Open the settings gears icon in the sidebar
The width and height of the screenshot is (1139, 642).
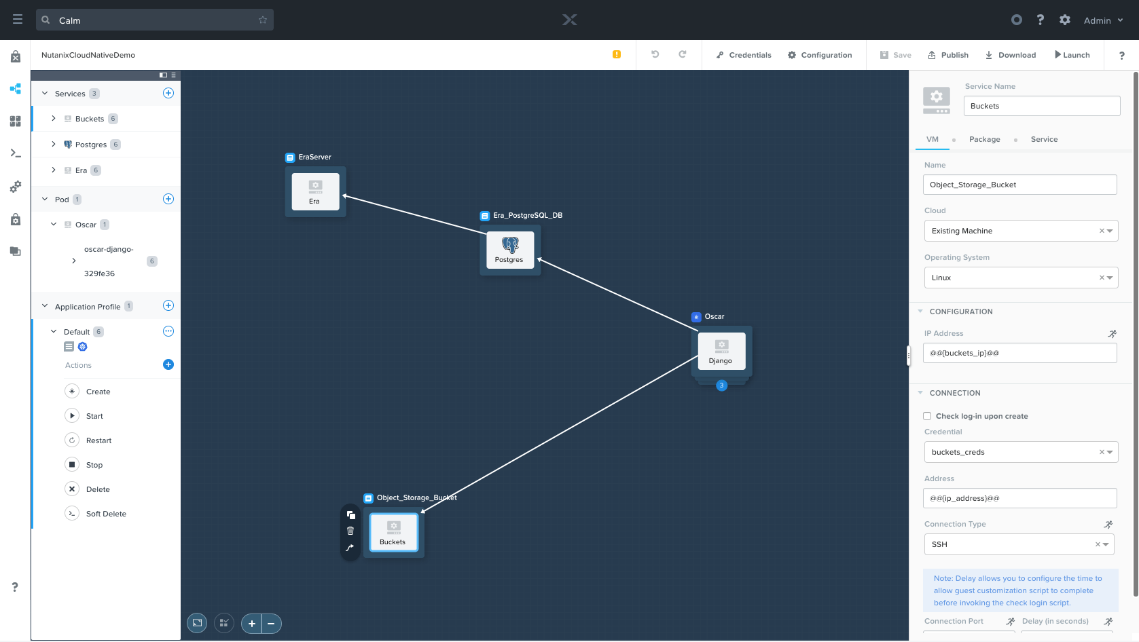[x=15, y=186]
